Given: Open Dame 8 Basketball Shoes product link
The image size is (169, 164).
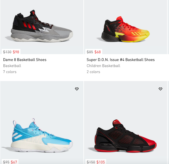Looking at the screenshot, I should coord(25,60).
